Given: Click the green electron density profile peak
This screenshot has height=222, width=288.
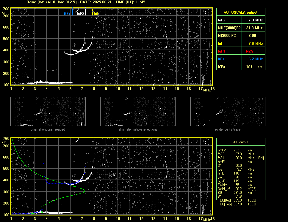Looking at the screenshot, I should 84,191.
